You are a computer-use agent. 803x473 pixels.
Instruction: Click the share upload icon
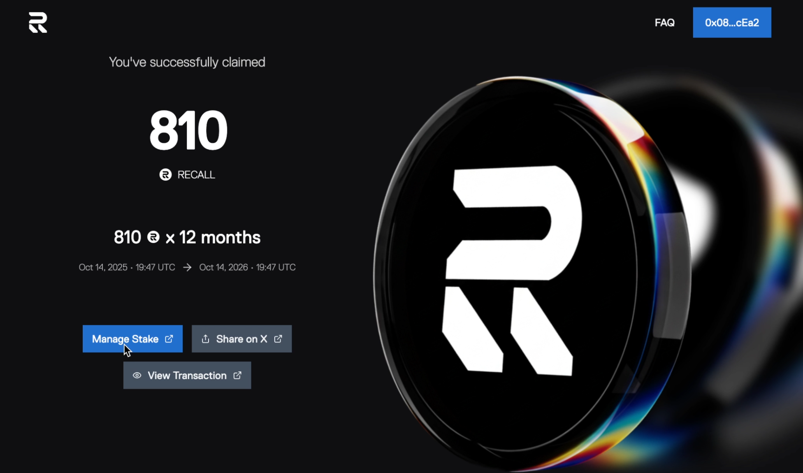click(x=205, y=339)
